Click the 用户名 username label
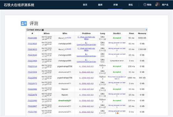 click(x=165, y=5)
